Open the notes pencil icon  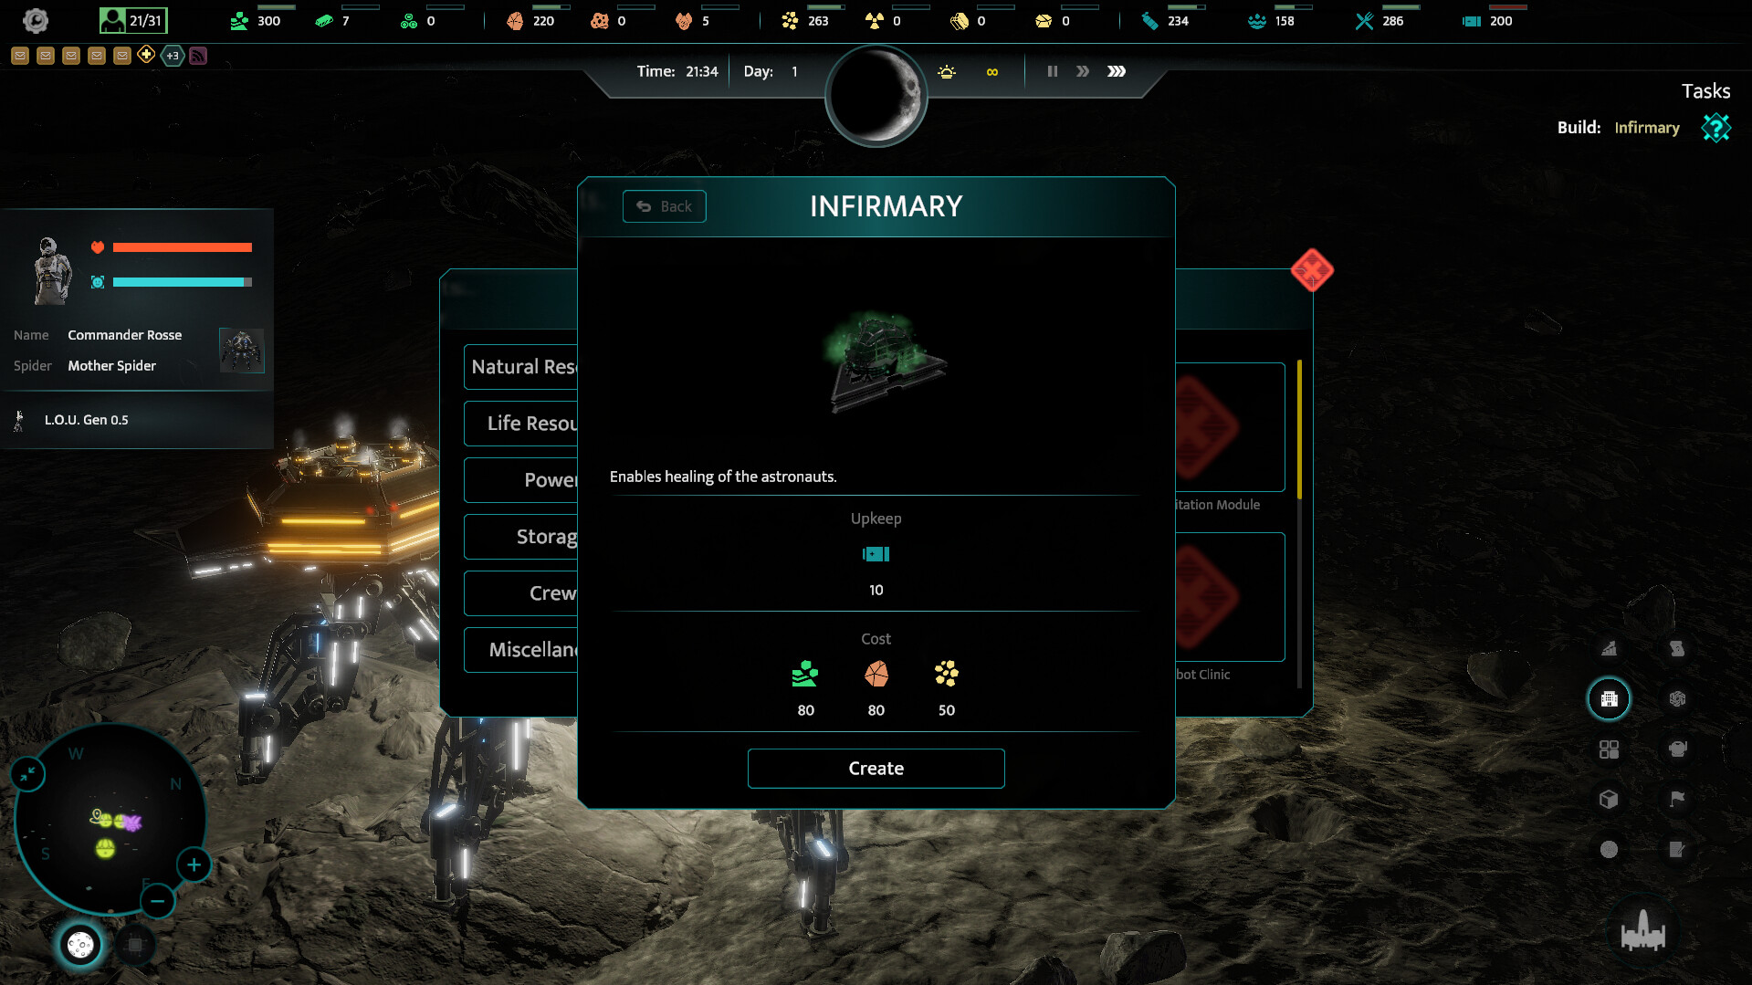(1677, 850)
